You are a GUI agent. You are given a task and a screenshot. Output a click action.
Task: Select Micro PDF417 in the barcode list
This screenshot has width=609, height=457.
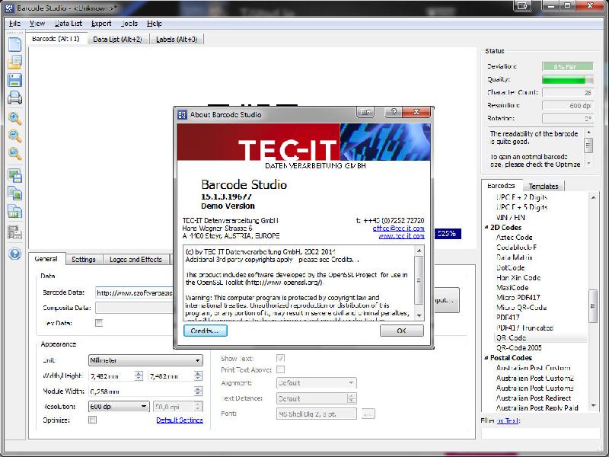(x=518, y=298)
